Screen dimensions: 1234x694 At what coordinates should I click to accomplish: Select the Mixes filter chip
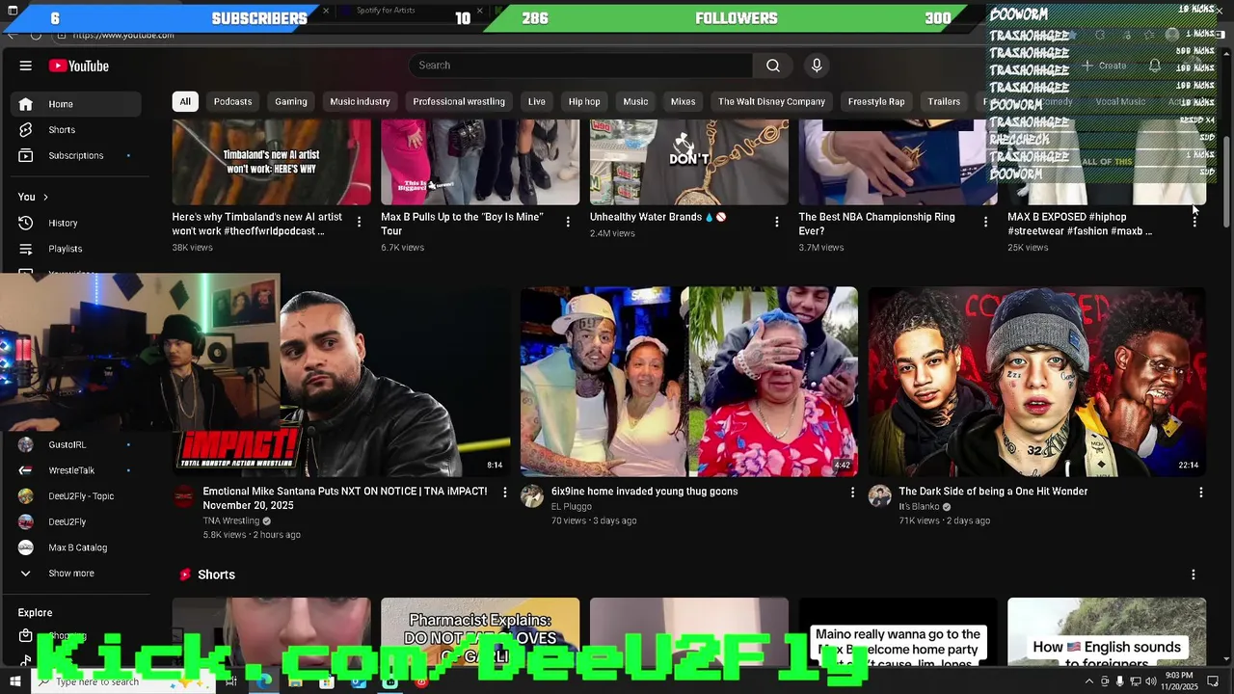[x=683, y=101]
